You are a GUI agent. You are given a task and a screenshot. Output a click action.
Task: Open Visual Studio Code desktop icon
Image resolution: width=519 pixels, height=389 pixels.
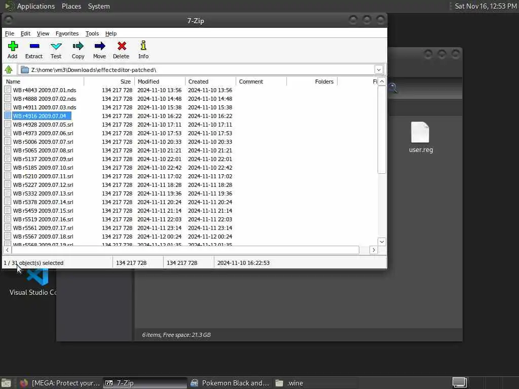pos(33,283)
